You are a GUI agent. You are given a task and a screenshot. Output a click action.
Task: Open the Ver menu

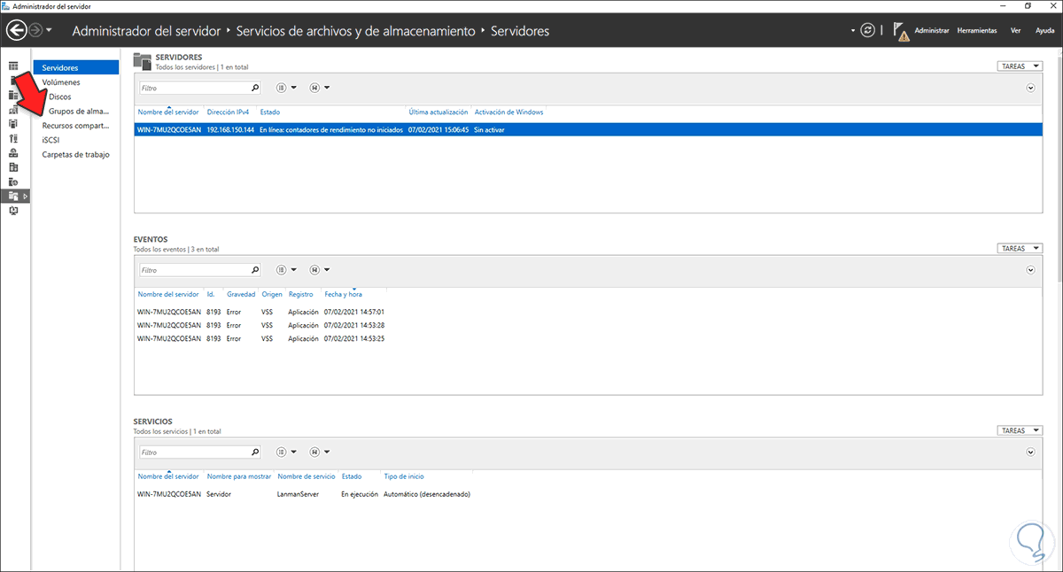click(1016, 30)
